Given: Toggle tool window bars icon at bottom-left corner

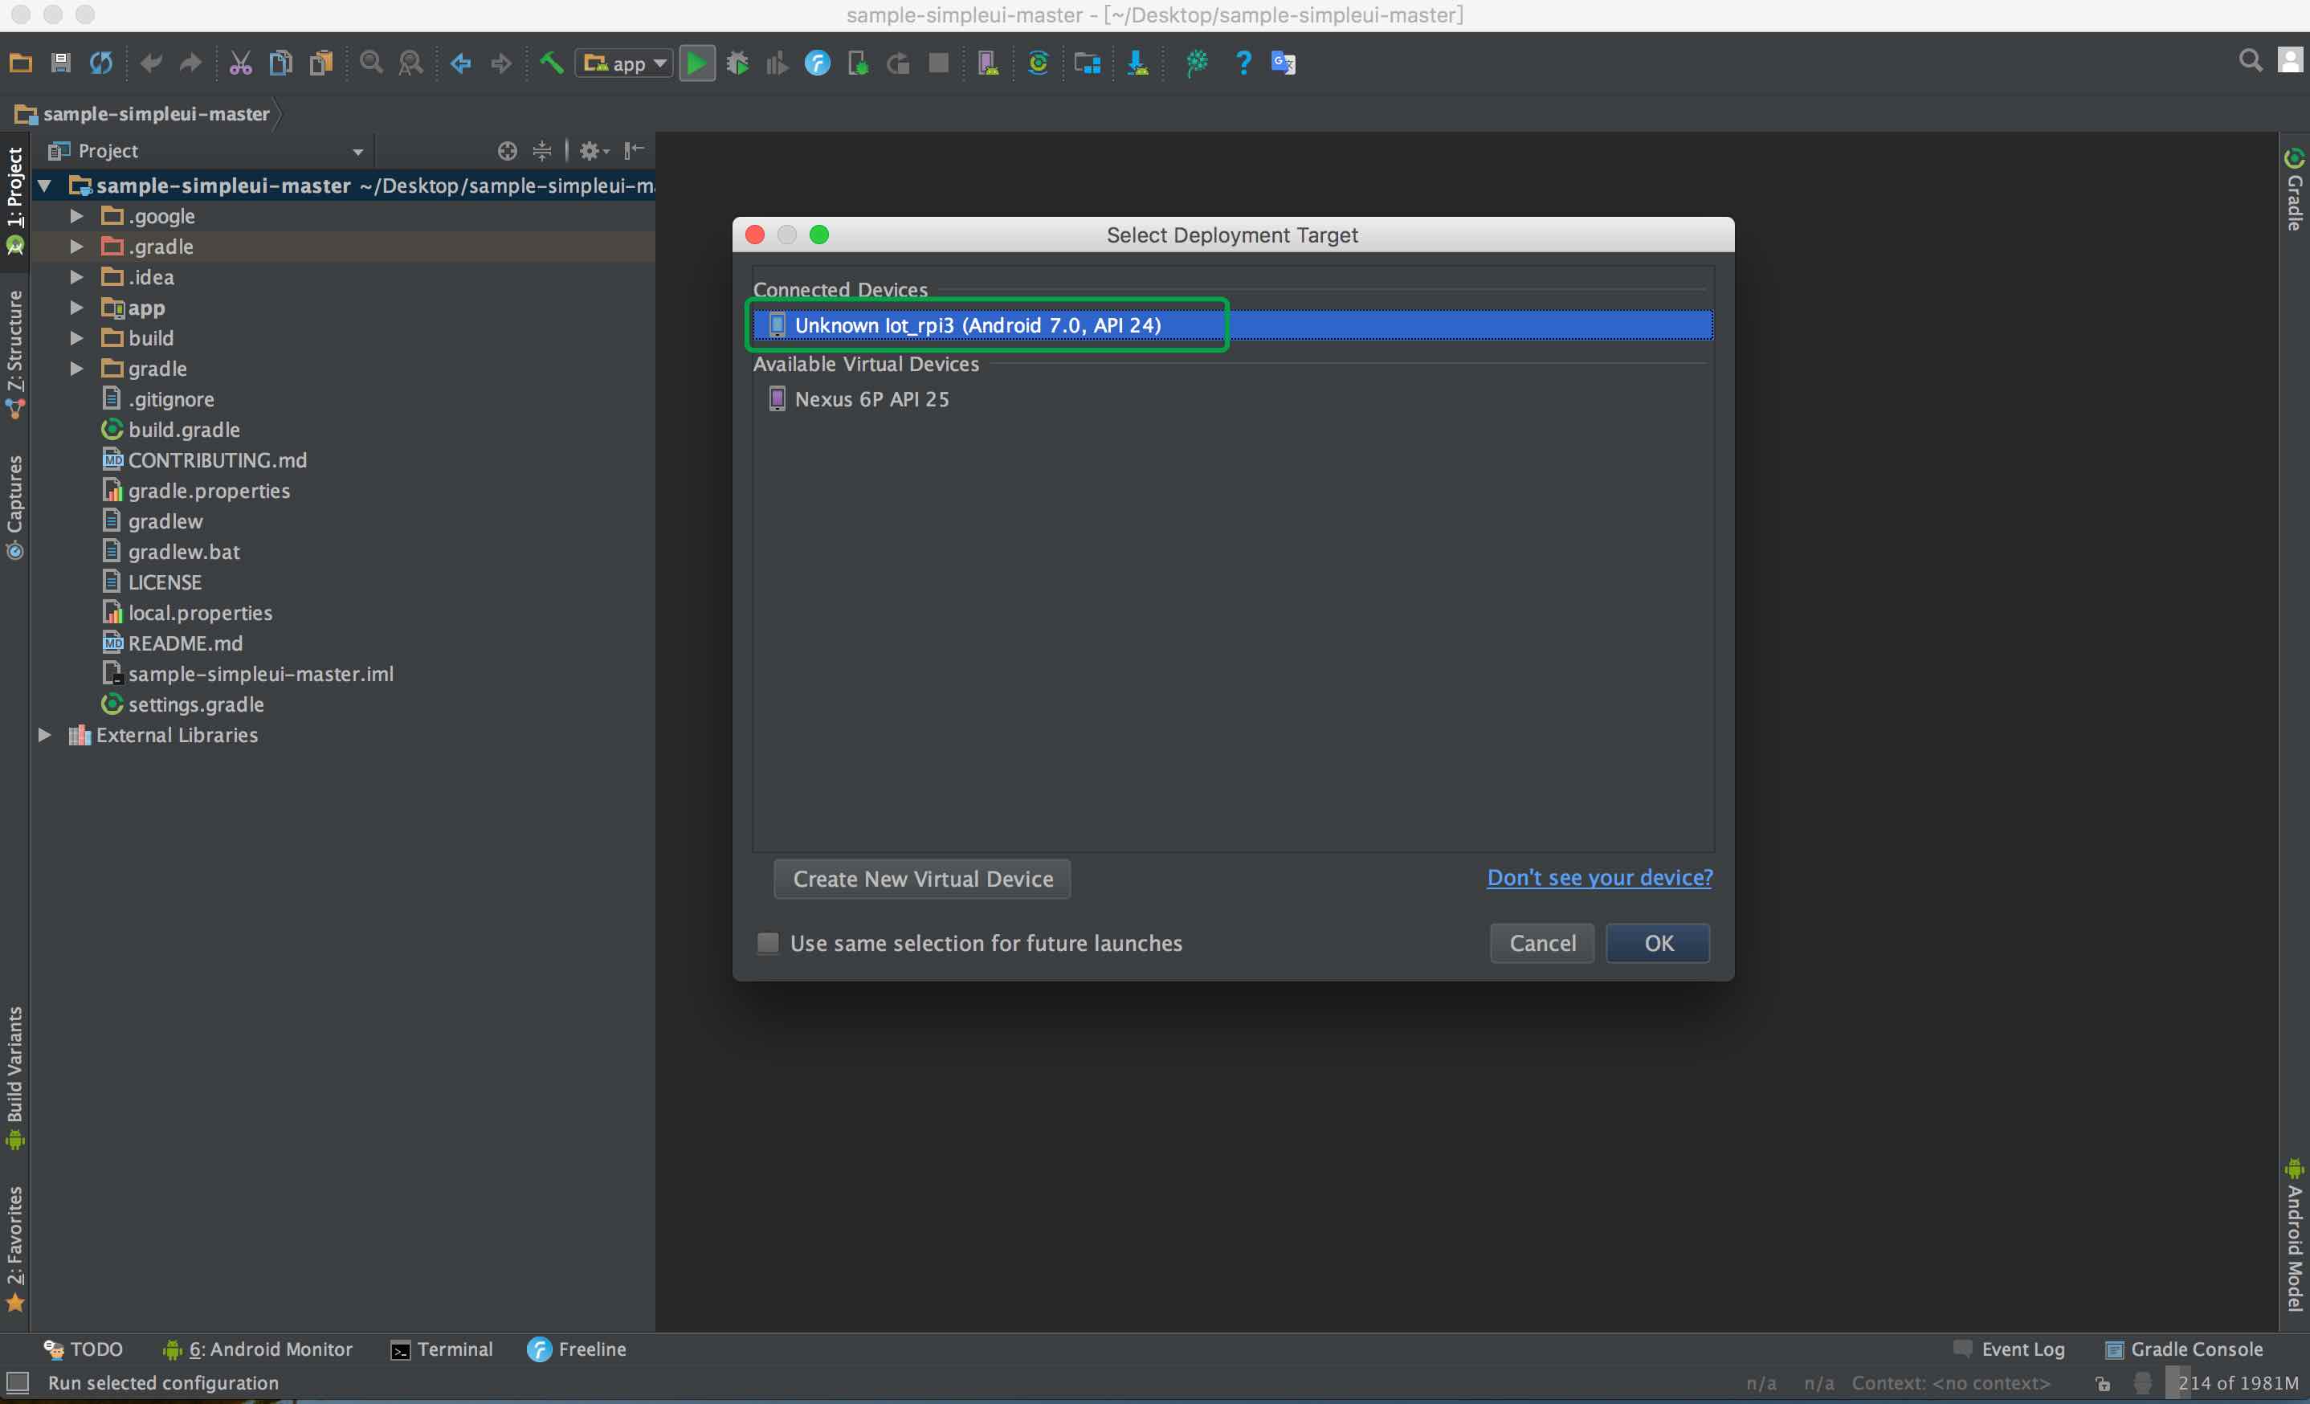Looking at the screenshot, I should (x=18, y=1382).
